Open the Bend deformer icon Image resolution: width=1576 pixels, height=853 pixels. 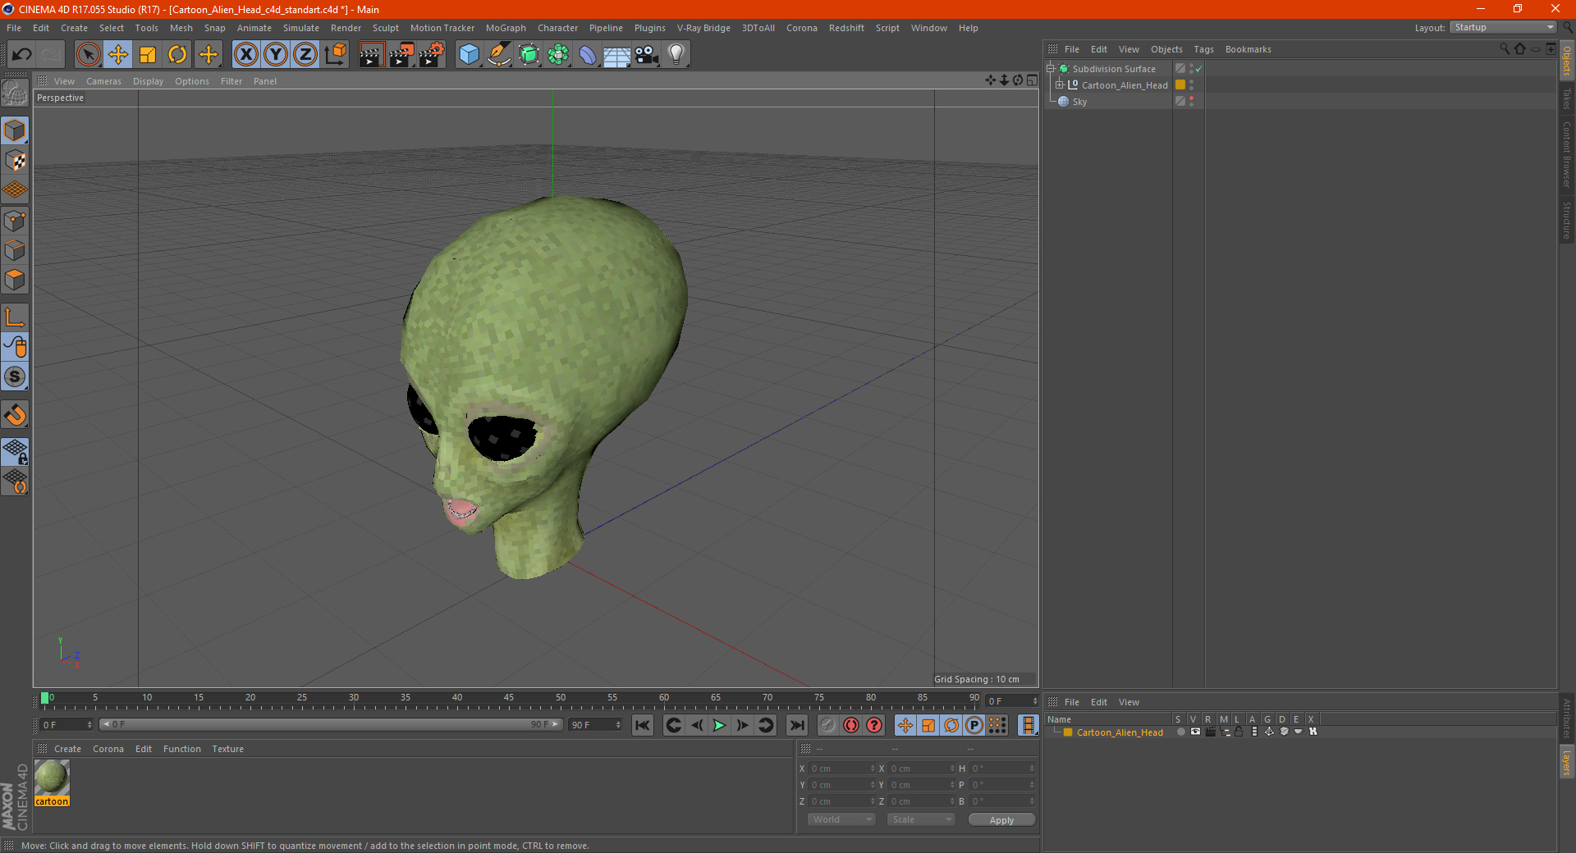[588, 55]
